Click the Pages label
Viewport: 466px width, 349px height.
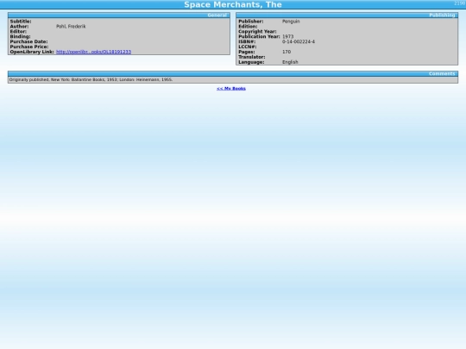[x=247, y=52]
